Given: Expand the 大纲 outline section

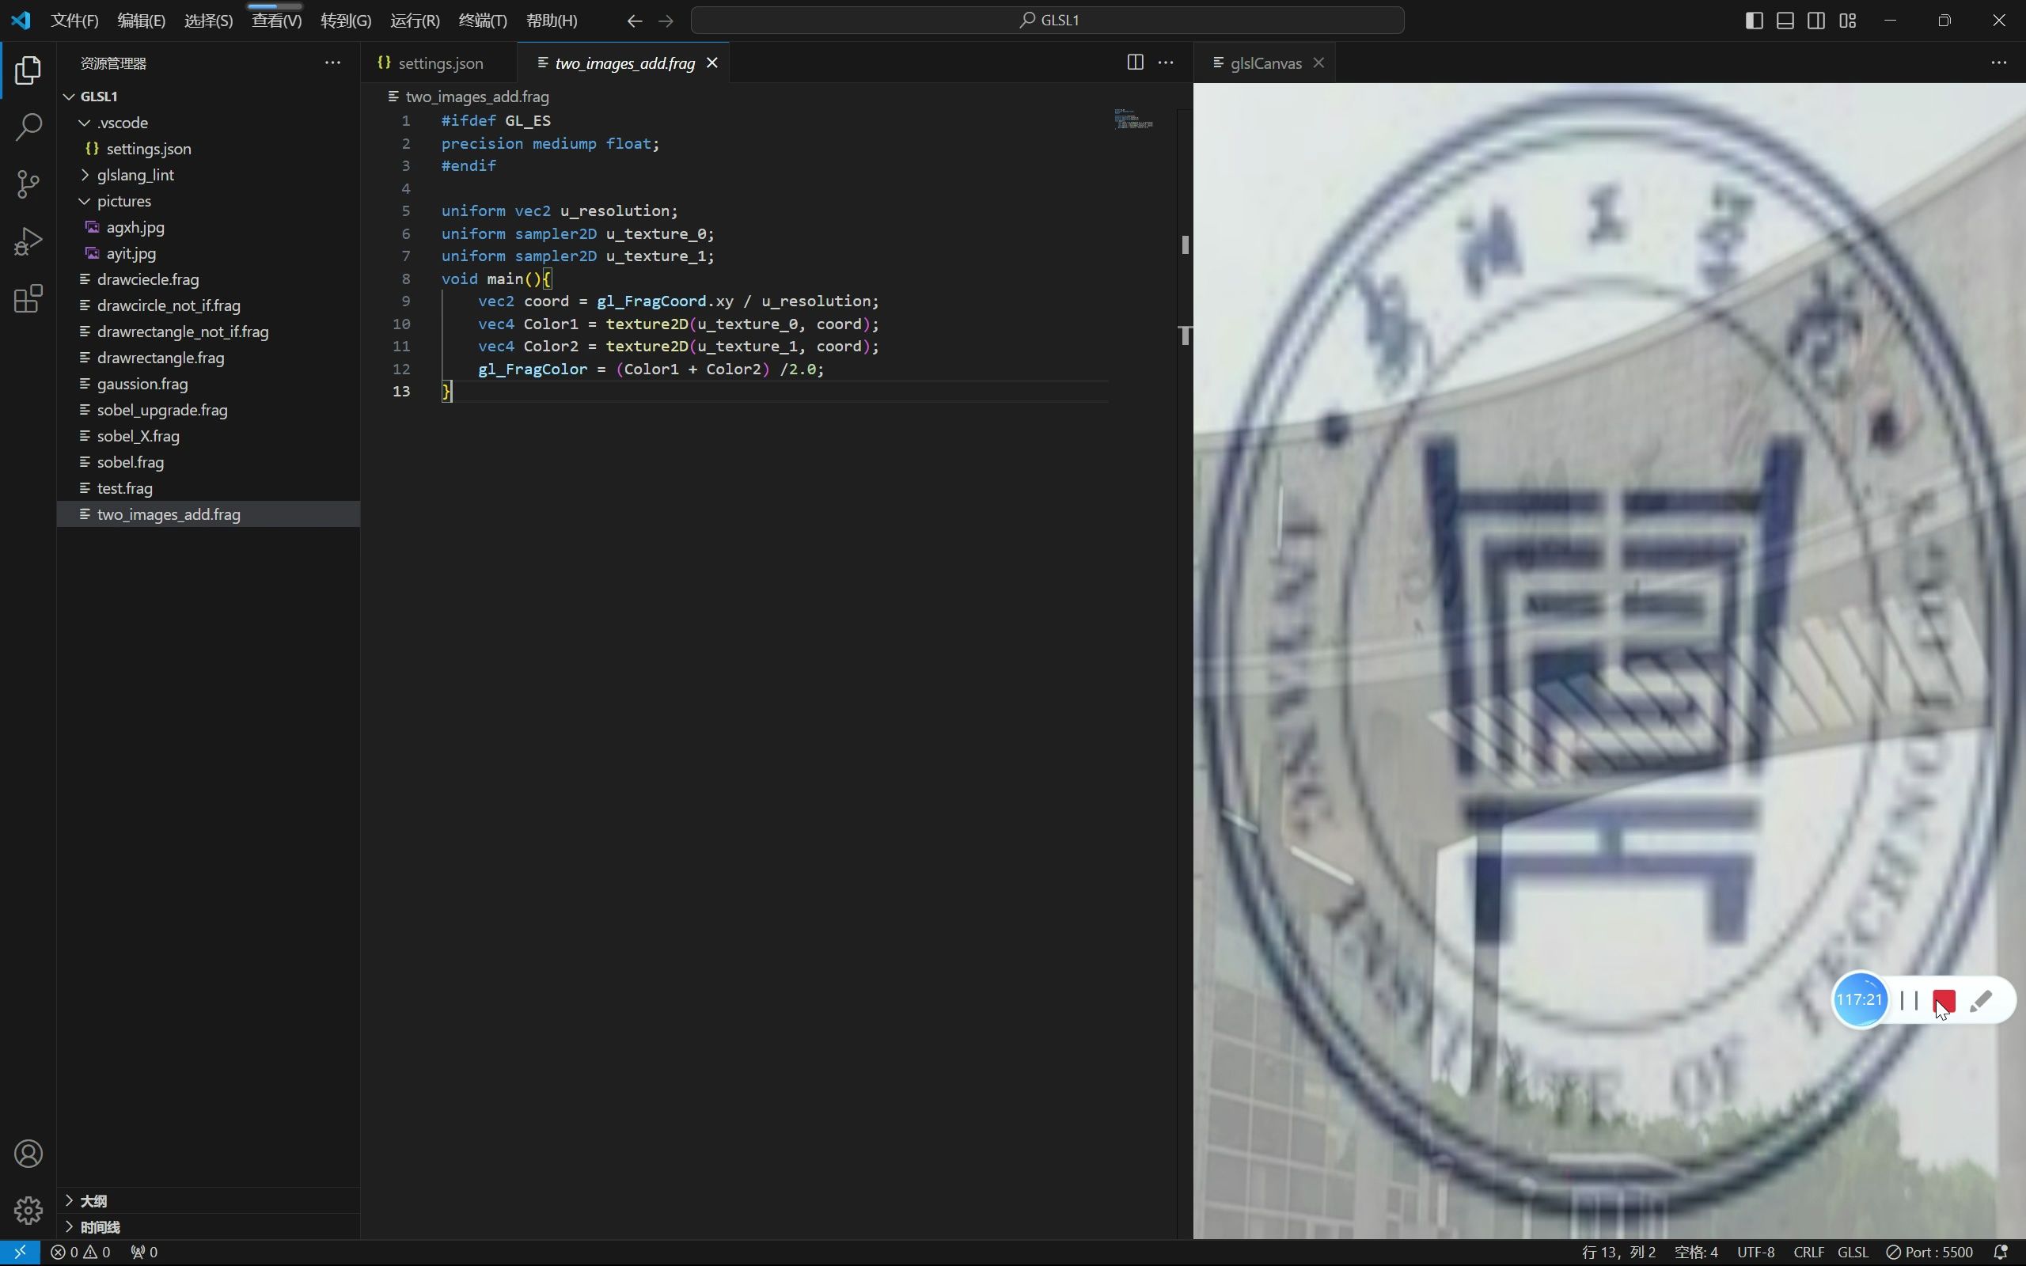Looking at the screenshot, I should (208, 1200).
